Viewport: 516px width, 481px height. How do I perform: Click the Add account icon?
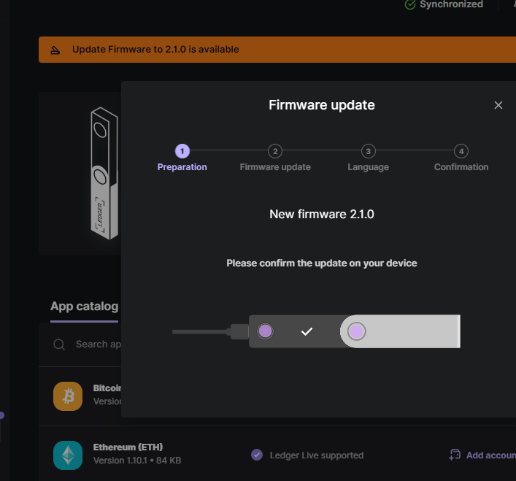point(455,455)
